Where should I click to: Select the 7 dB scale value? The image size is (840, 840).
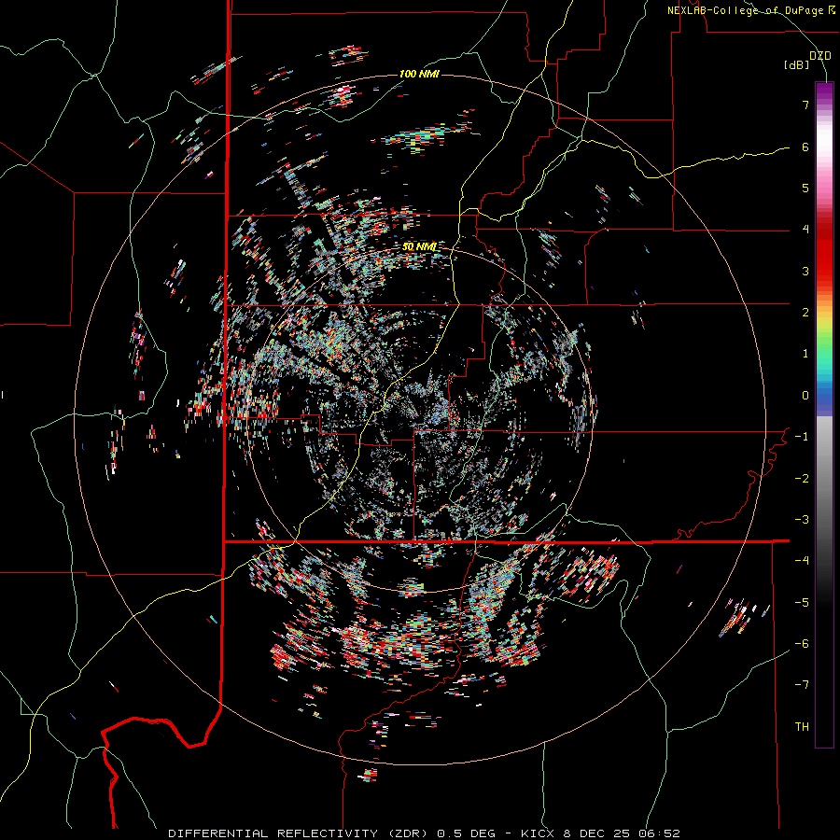805,105
